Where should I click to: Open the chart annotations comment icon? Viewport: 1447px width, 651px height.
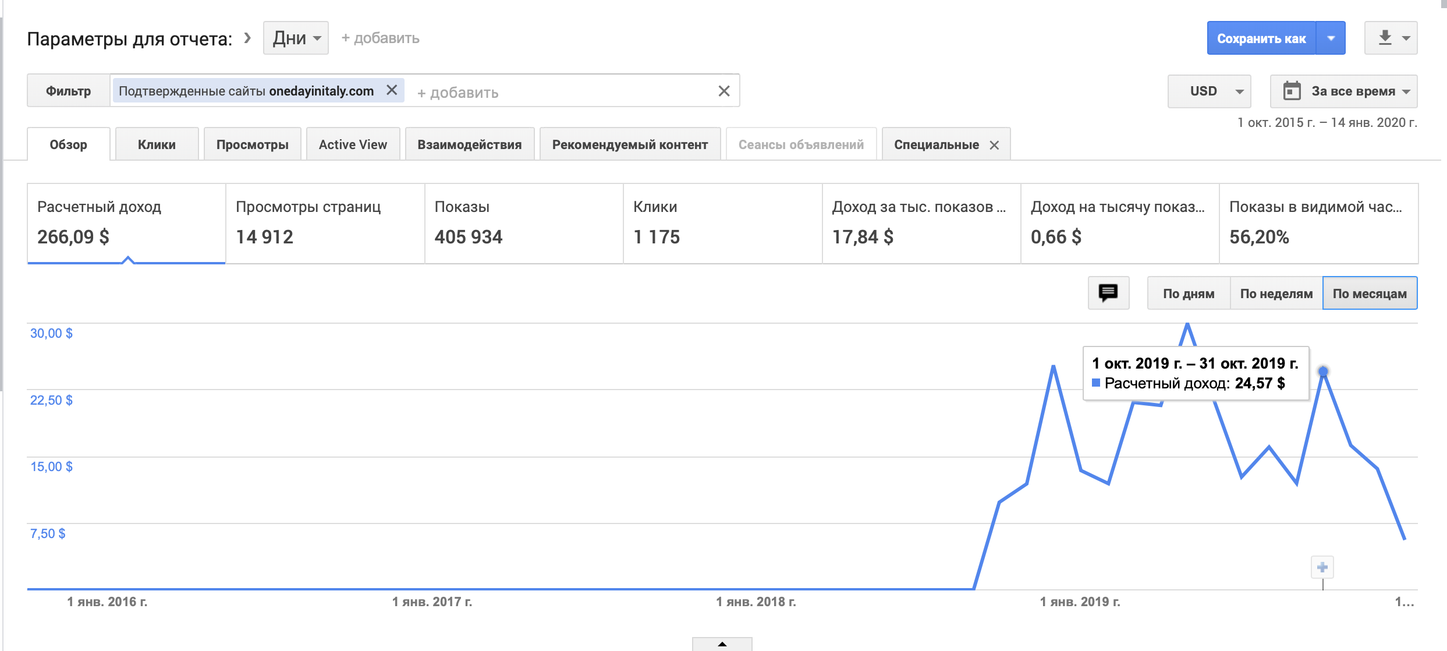pyautogui.click(x=1108, y=293)
